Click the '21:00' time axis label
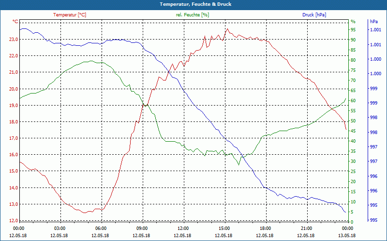This screenshot has width=387, height=241. tap(306, 228)
